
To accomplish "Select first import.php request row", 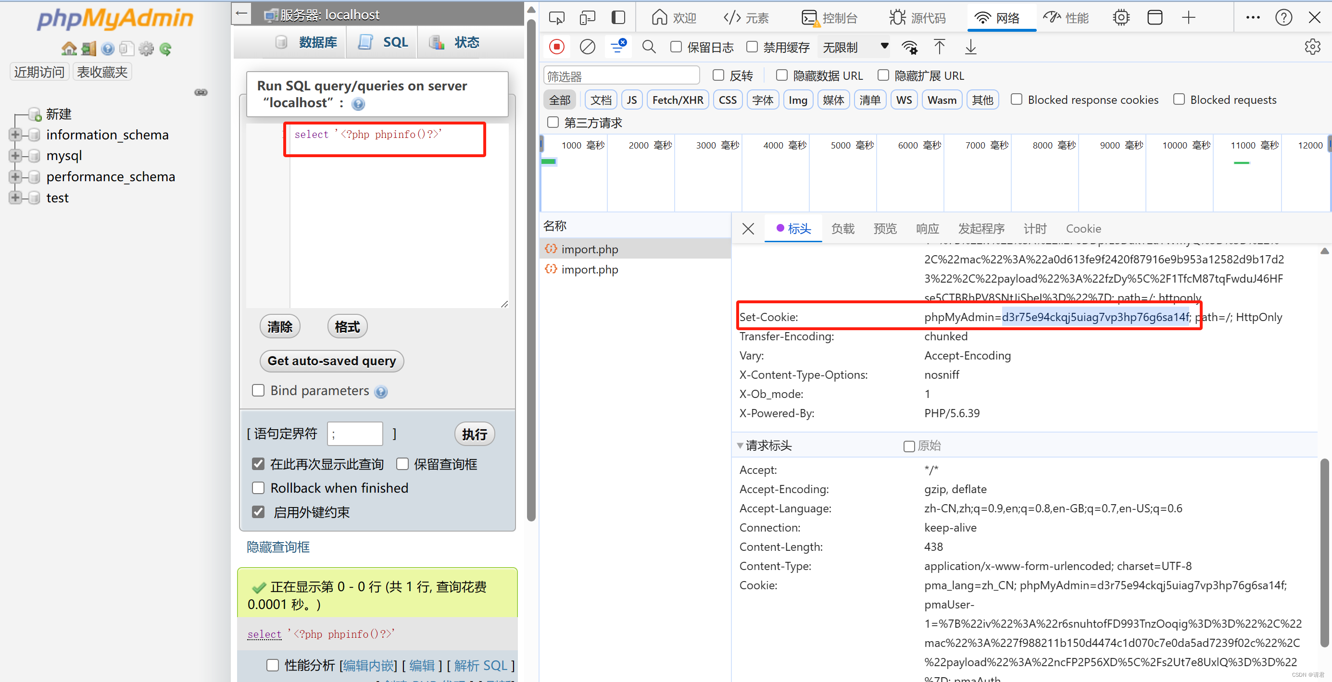I will pyautogui.click(x=635, y=249).
